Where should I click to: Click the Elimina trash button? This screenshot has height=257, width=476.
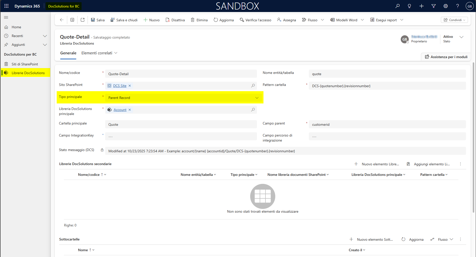[199, 20]
